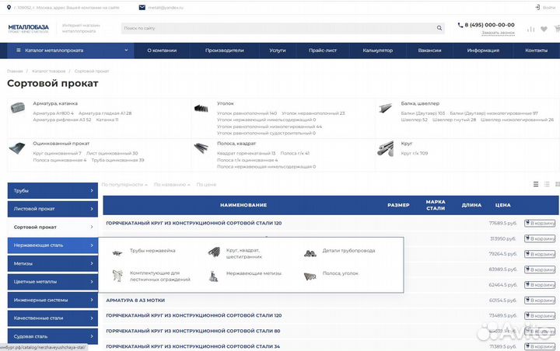This screenshot has height=351, width=560.
Task: Open the Производители menu item
Action: click(224, 50)
